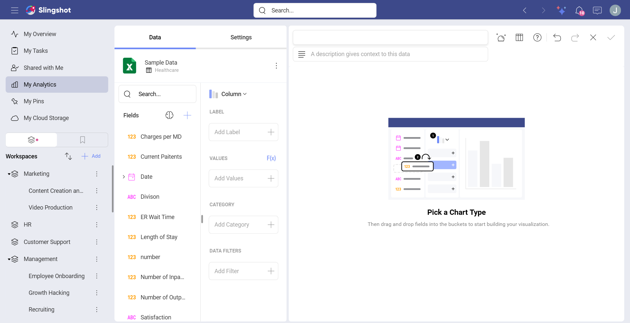Open the chat messages icon

click(x=597, y=10)
